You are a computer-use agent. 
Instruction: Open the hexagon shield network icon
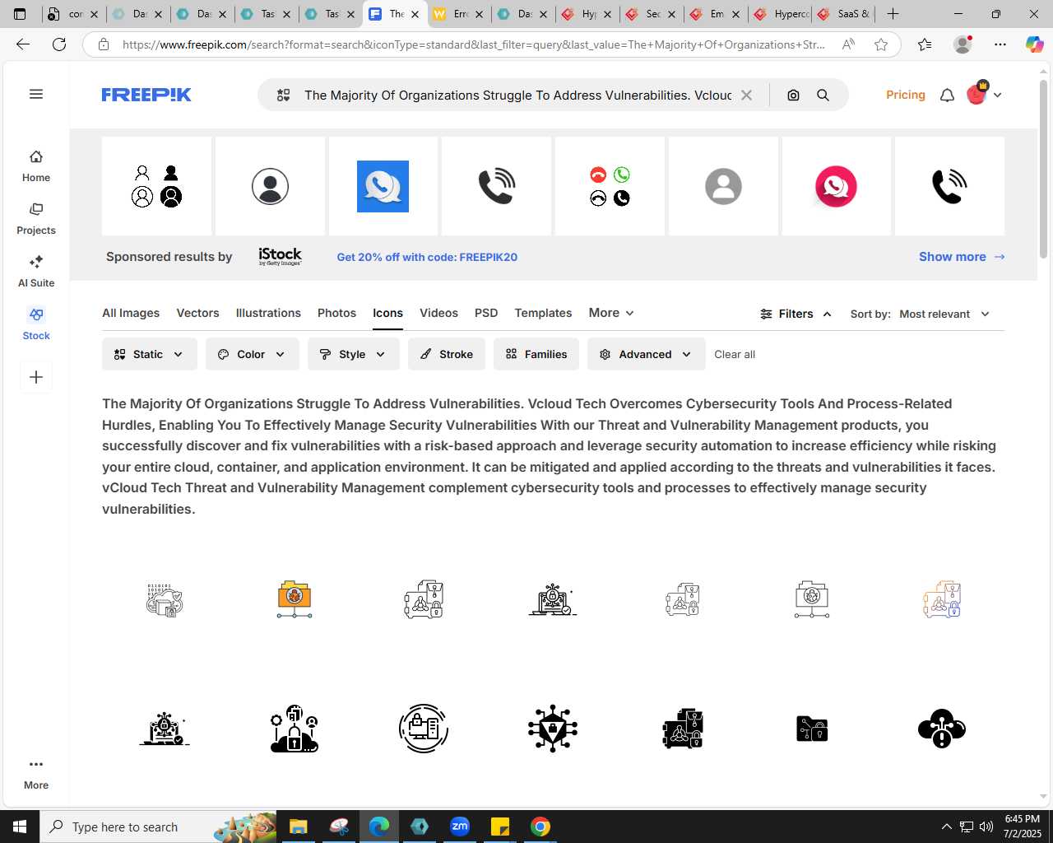point(553,729)
